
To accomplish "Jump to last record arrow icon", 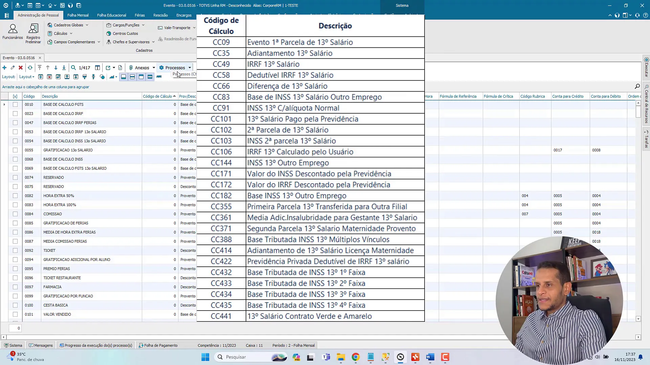I will point(64,68).
